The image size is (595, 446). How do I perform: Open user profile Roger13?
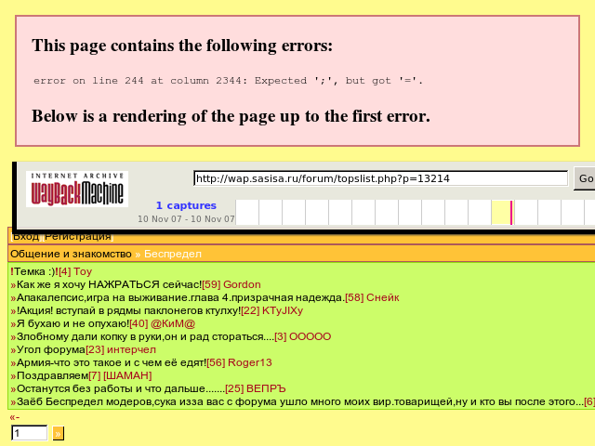(x=249, y=362)
